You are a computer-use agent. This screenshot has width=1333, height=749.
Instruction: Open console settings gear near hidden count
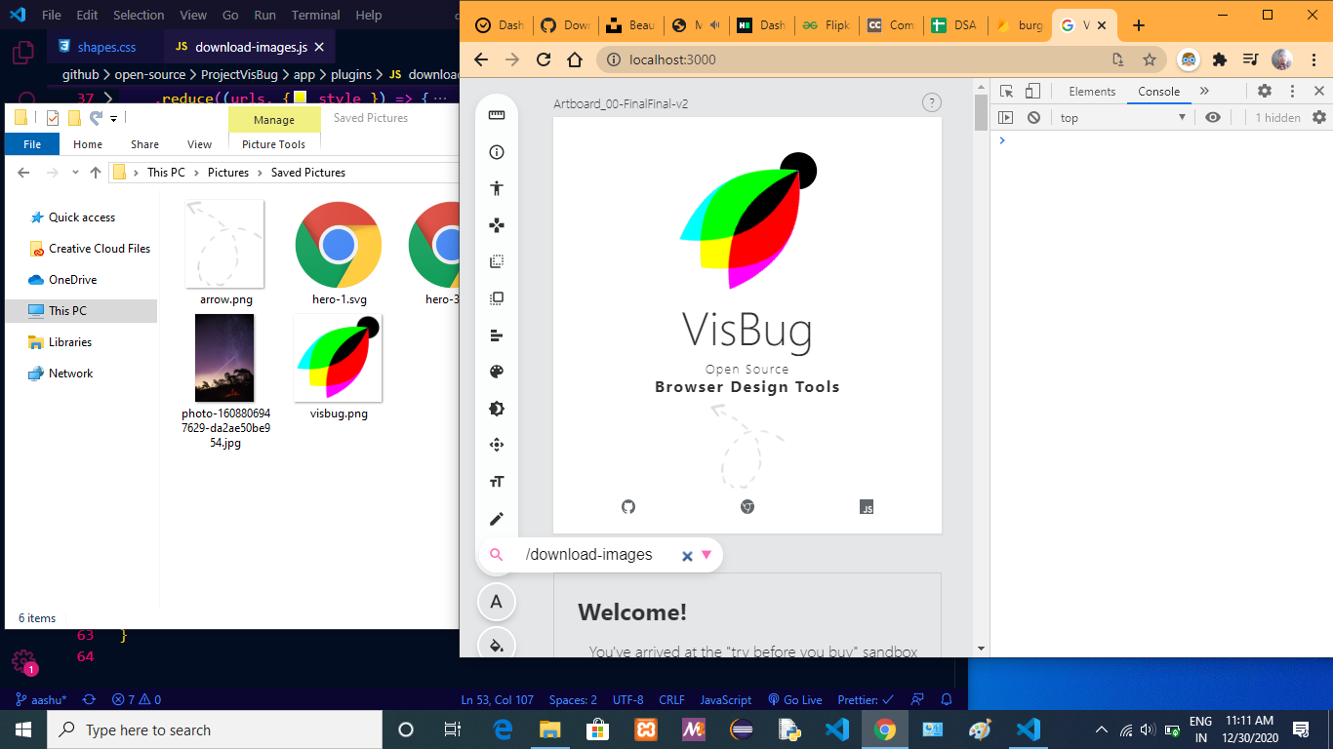click(x=1319, y=117)
